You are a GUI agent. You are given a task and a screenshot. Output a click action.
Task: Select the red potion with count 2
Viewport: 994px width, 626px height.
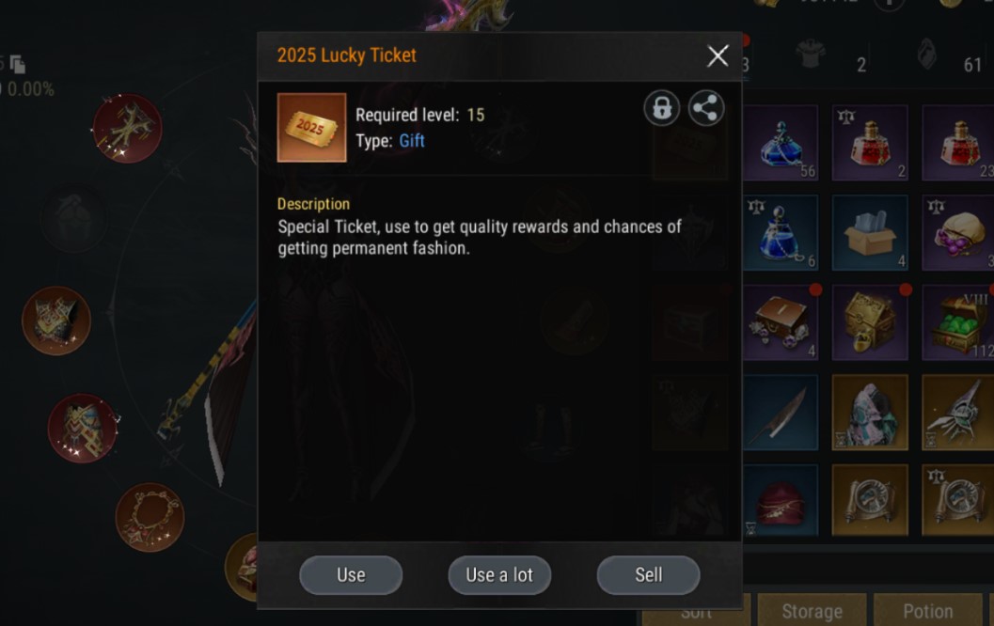tap(870, 143)
